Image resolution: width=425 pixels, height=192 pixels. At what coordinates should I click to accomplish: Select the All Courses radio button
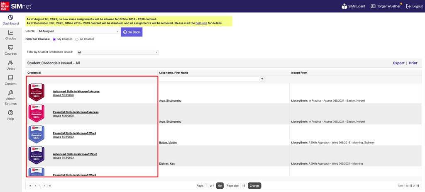(x=77, y=39)
